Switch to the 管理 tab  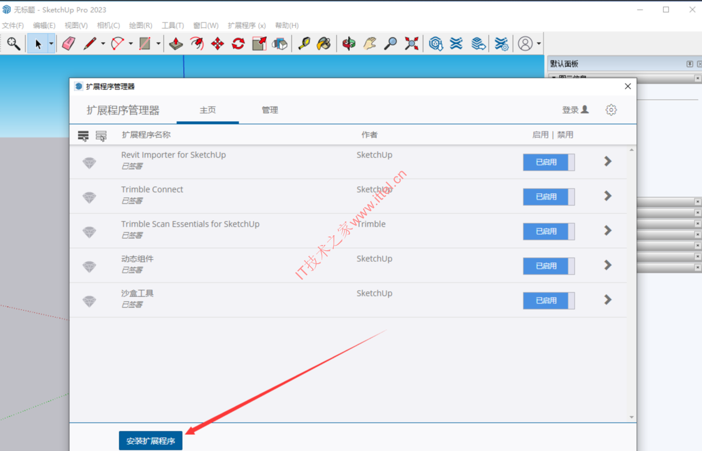point(270,110)
